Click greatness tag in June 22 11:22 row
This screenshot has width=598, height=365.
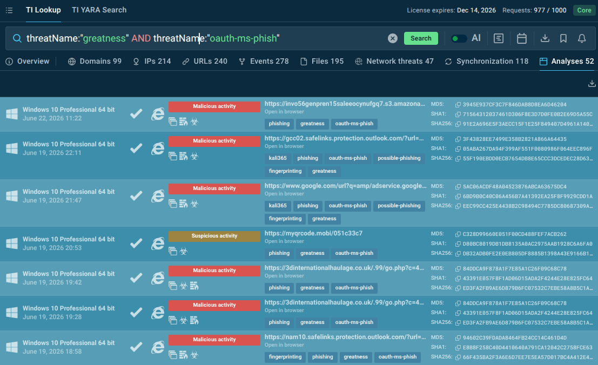pos(312,124)
